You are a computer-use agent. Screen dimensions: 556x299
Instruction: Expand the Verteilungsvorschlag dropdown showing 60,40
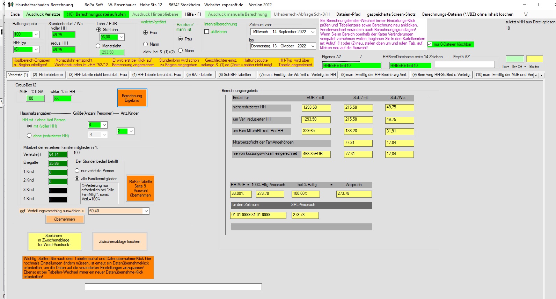pos(146,211)
